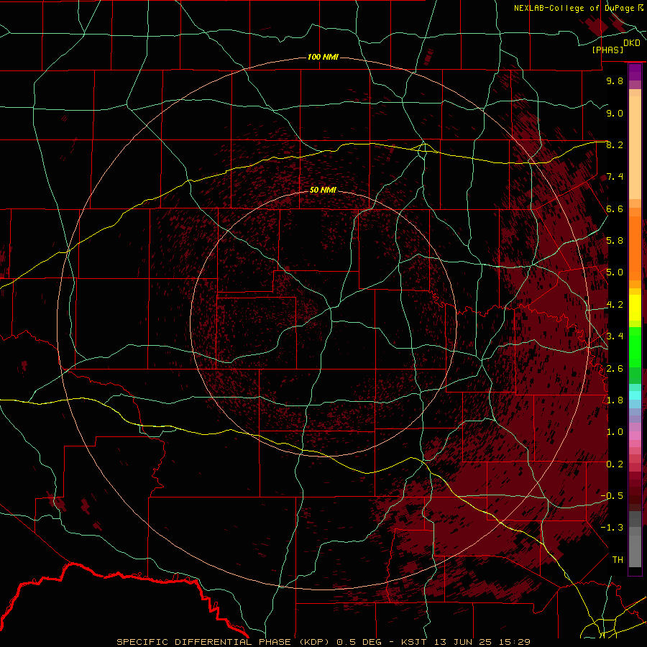The width and height of the screenshot is (647, 647).
Task: Click the 0.5 DEG elevation text
Action: click(359, 642)
